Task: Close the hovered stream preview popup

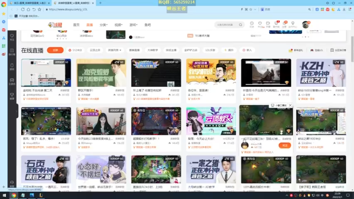Action: pyautogui.click(x=290, y=105)
